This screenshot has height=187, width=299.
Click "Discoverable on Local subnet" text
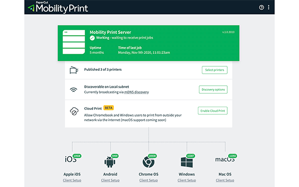point(107,87)
